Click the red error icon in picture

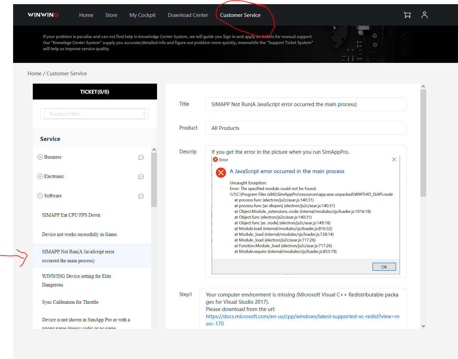[x=221, y=172]
